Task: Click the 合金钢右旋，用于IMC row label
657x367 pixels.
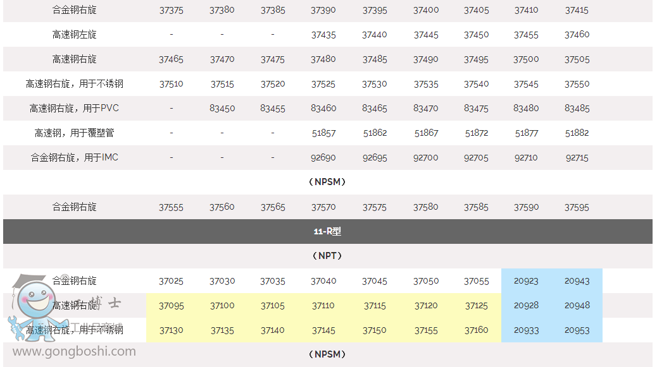Action: [75, 158]
